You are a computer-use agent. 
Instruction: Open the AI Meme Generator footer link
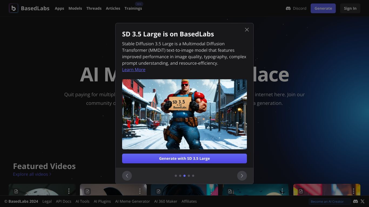point(132,201)
